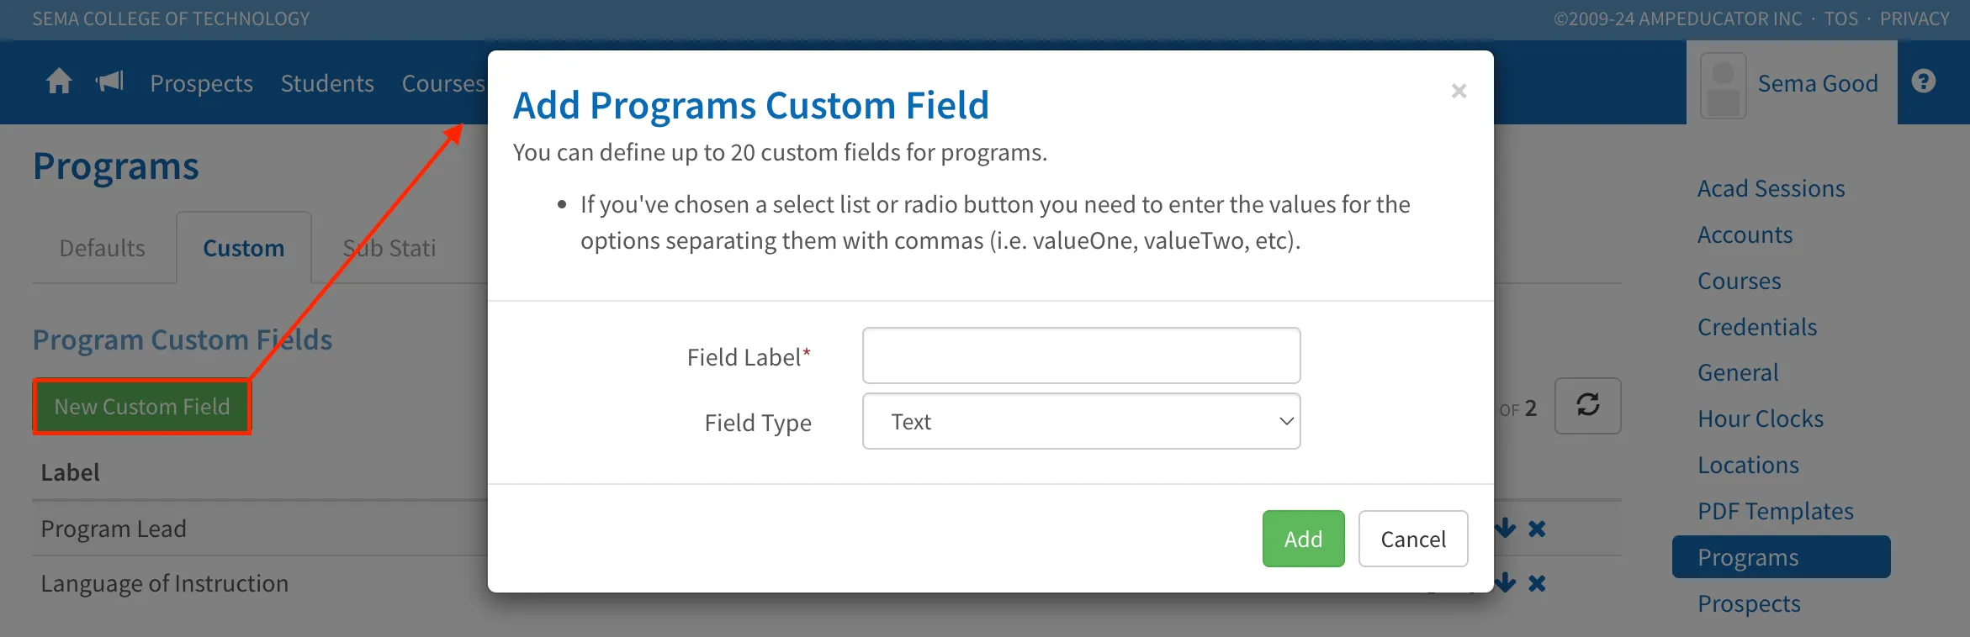Delete the Language of Instruction field
The width and height of the screenshot is (1970, 637).
click(1537, 583)
